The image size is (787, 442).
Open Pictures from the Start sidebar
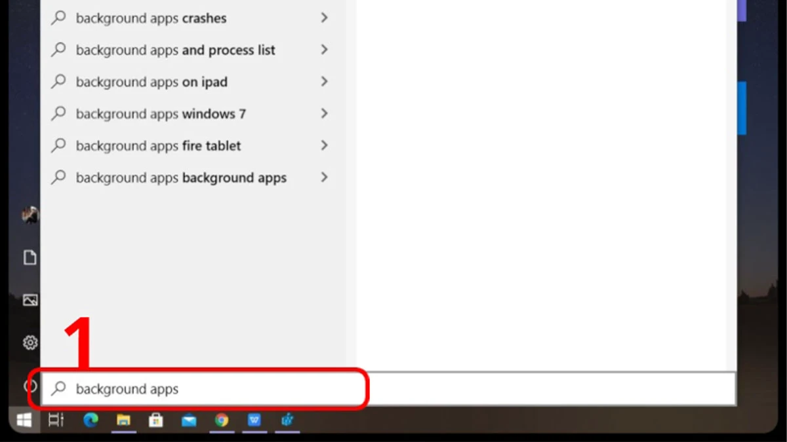click(x=30, y=300)
